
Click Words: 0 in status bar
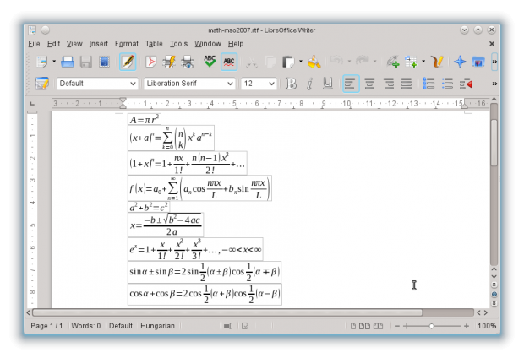tap(86, 326)
